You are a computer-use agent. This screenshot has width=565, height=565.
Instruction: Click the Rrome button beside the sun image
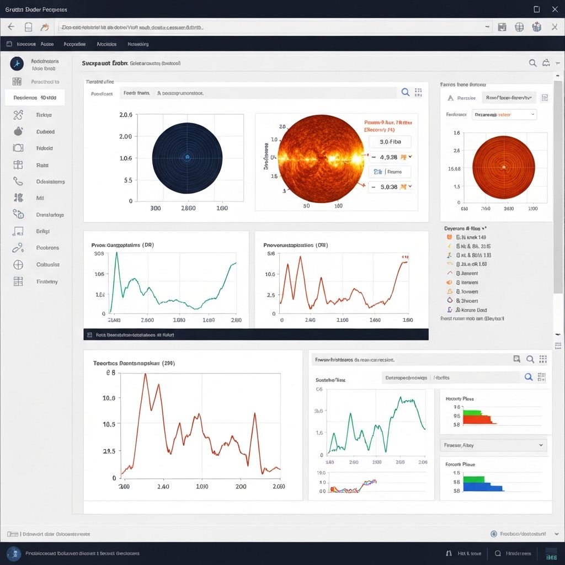tap(391, 172)
